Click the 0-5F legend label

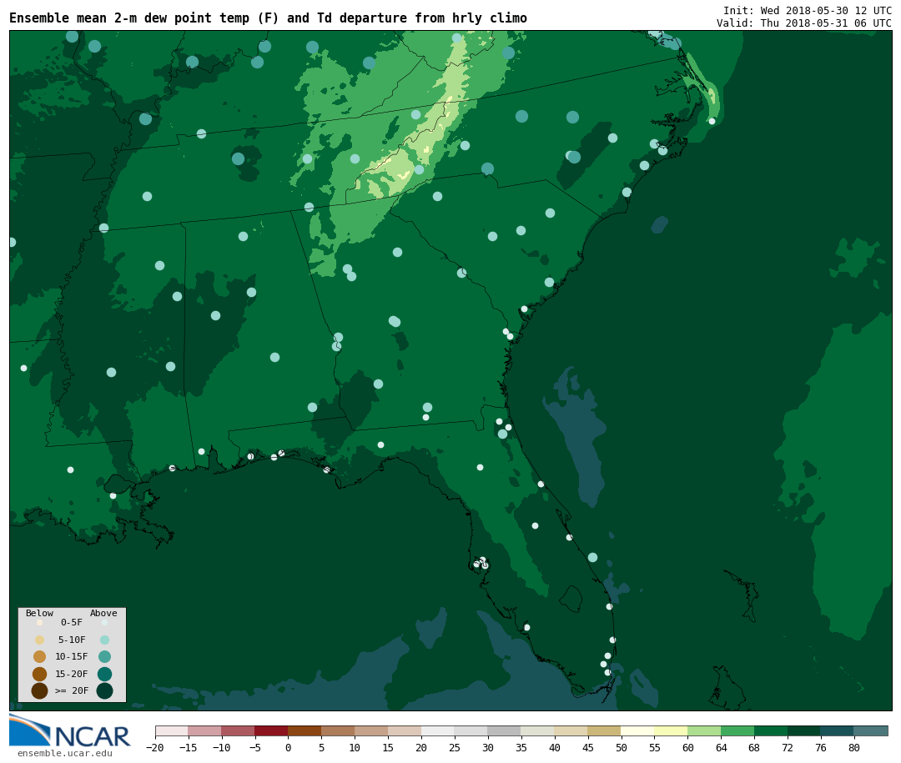click(72, 622)
